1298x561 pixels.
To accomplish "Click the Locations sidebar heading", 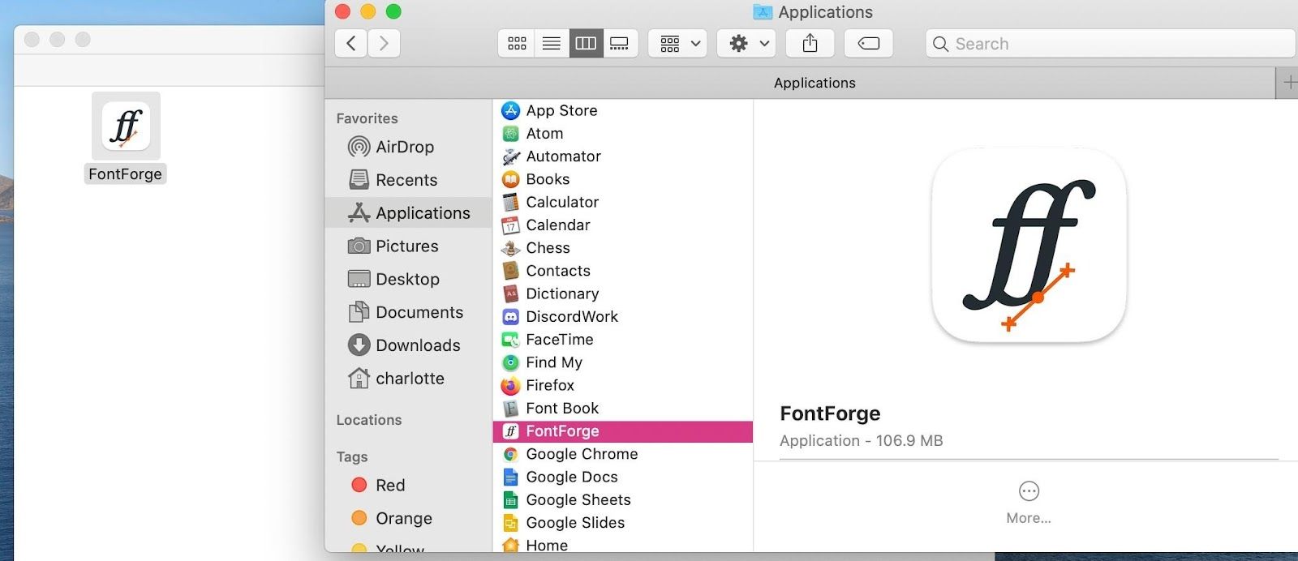I will point(369,420).
